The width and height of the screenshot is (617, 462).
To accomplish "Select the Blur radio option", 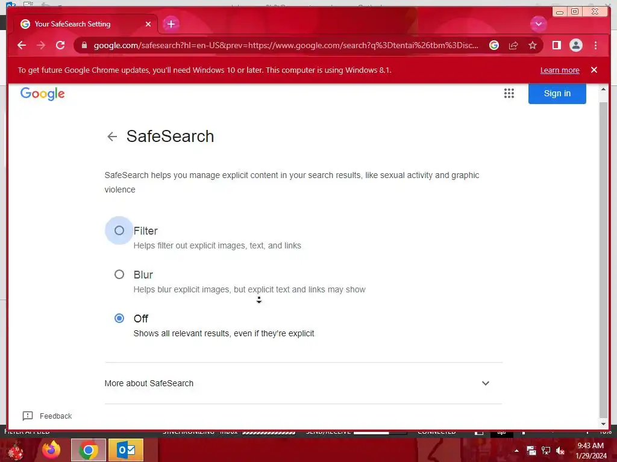I will (x=119, y=274).
